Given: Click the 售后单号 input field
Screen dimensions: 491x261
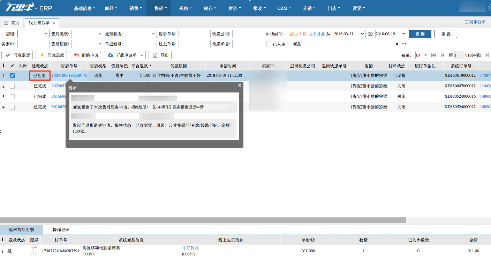Looking at the screenshot, I should click(x=194, y=34).
